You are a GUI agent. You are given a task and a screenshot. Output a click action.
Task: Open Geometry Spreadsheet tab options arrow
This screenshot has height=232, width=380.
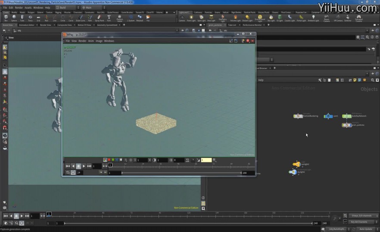click(120, 25)
